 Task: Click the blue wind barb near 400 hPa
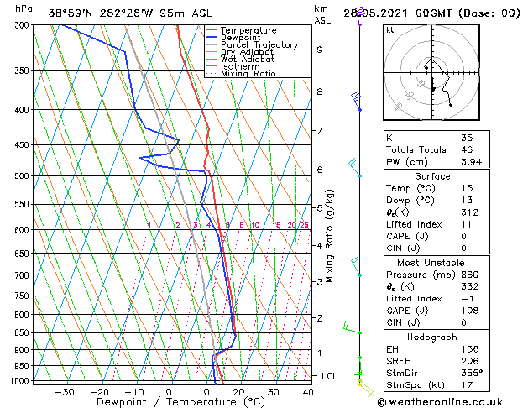click(356, 101)
